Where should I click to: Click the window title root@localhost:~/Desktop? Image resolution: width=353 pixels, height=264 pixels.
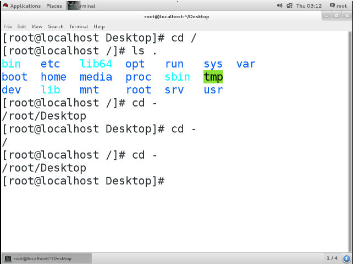176,16
